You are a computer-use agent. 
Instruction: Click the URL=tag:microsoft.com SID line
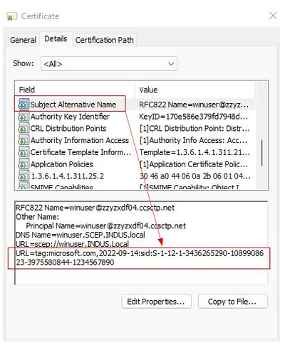click(140, 258)
